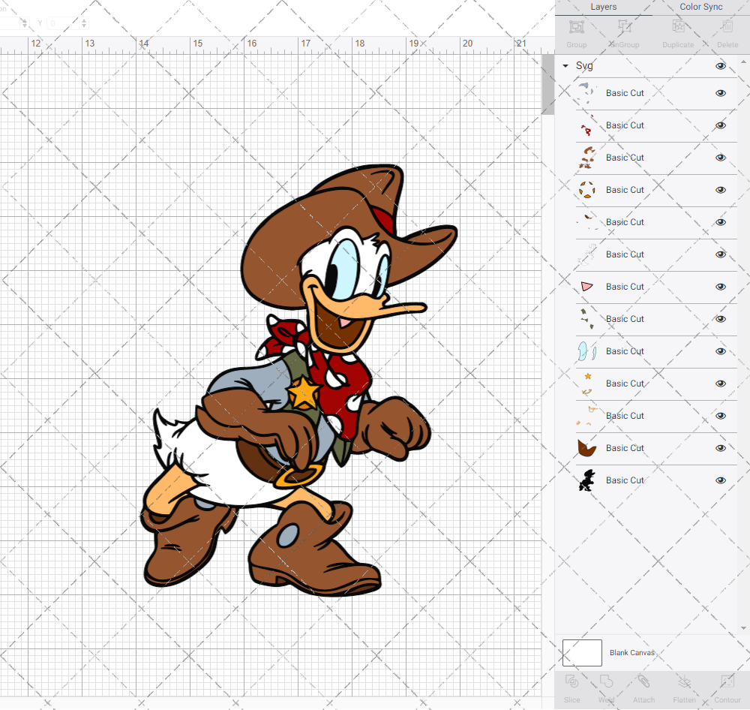Screen dimensions: 750x710
Task: Hide the red shapes Basic Cut layer
Action: 720,125
